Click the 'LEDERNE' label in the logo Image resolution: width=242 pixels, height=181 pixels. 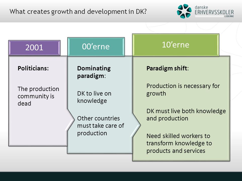click(229, 16)
